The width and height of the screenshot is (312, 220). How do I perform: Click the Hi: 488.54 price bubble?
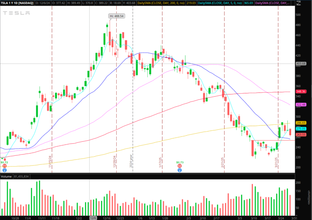tap(117, 16)
